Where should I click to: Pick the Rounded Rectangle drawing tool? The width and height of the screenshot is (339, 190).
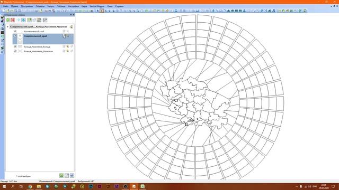pyautogui.click(x=240, y=11)
